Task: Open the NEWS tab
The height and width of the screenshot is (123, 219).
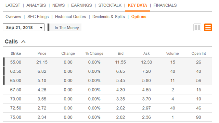Action: (x=59, y=5)
